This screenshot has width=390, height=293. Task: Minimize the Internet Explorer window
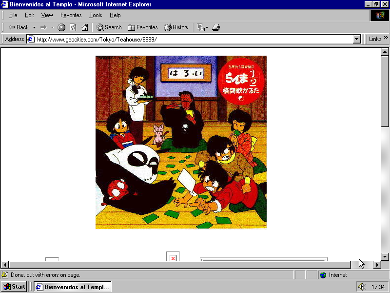click(x=368, y=4)
